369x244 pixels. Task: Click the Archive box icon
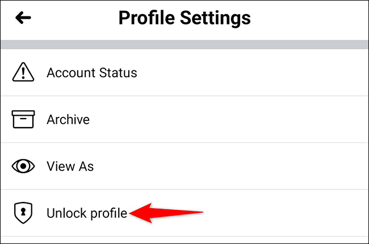coord(23,119)
